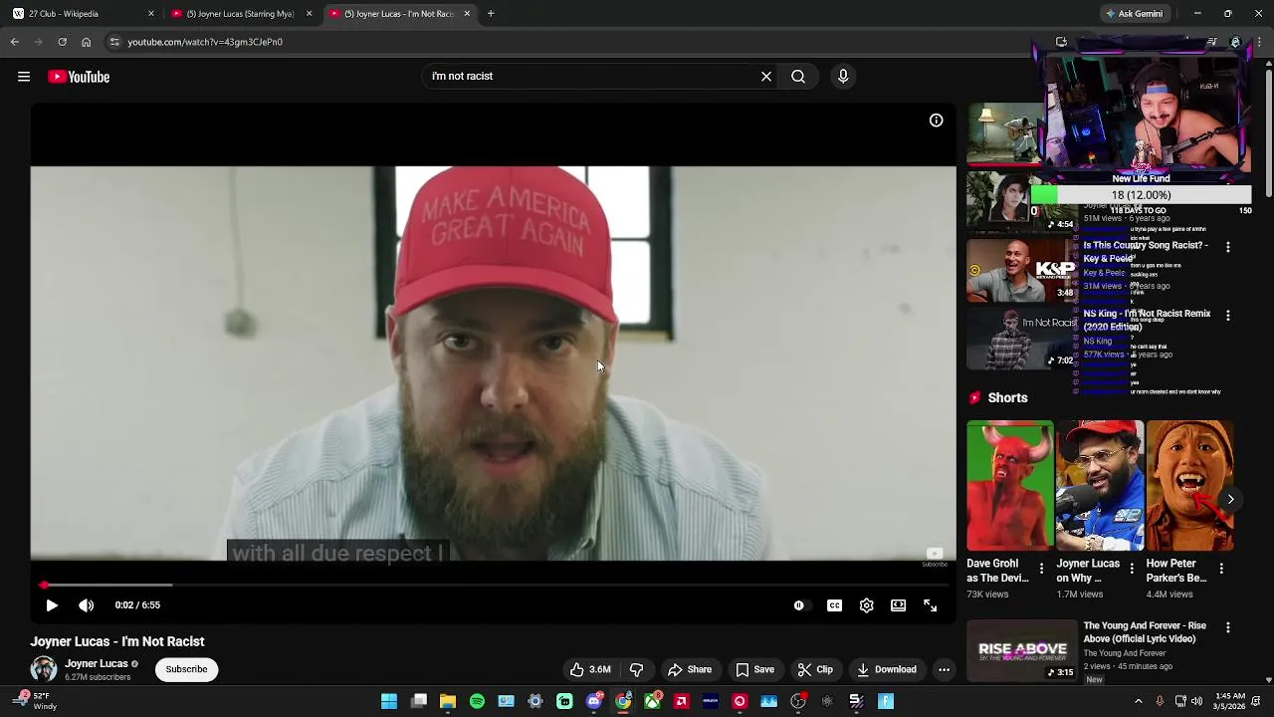This screenshot has width=1274, height=717.
Task: Open more actions three-dot menu under video
Action: 944,669
